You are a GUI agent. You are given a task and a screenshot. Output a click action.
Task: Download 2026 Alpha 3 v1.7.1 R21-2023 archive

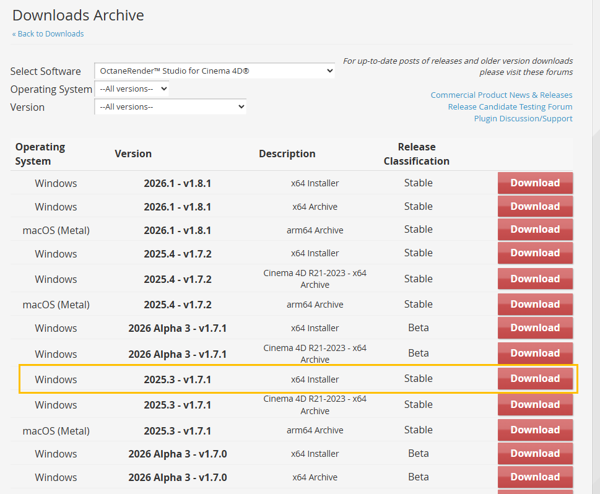pyautogui.click(x=535, y=353)
